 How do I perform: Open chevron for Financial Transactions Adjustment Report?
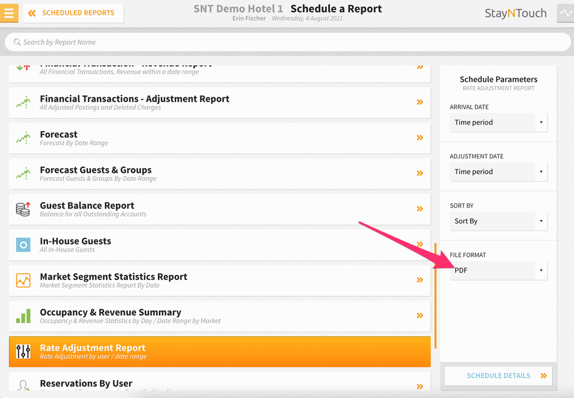(420, 102)
